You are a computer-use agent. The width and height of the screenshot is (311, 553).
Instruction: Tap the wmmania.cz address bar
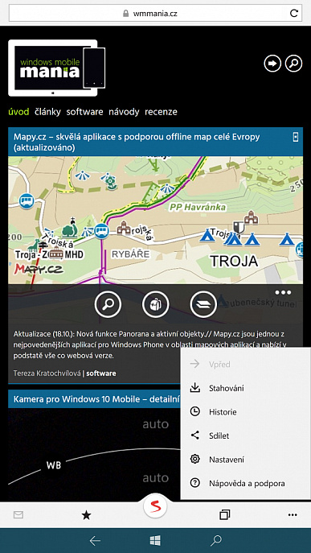[155, 14]
